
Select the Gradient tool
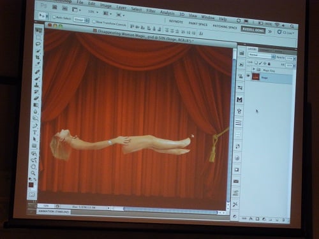click(36, 105)
